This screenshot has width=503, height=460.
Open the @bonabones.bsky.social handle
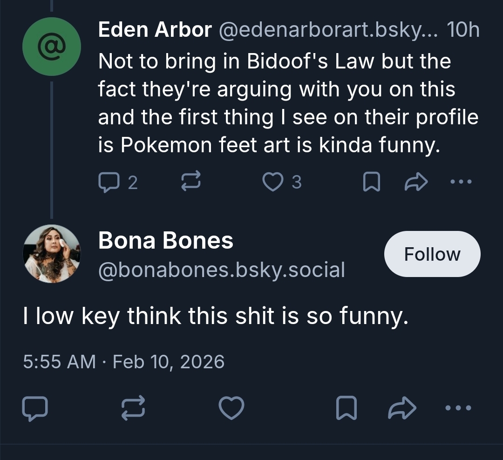pyautogui.click(x=221, y=270)
